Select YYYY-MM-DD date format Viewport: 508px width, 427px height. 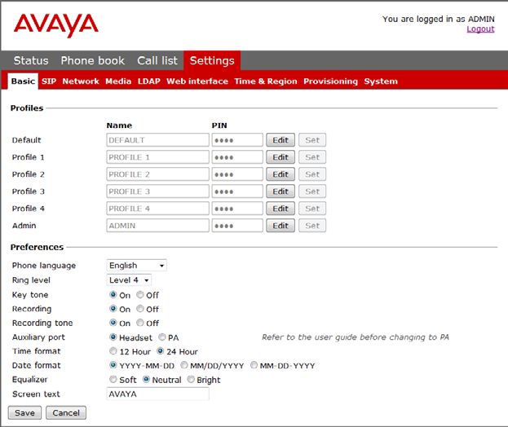[113, 366]
